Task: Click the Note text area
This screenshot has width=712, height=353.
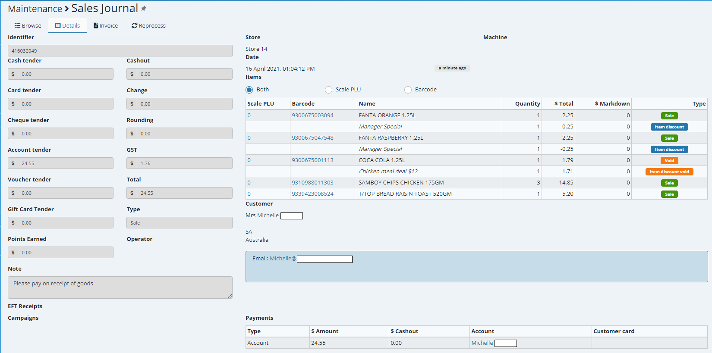Action: coord(120,287)
